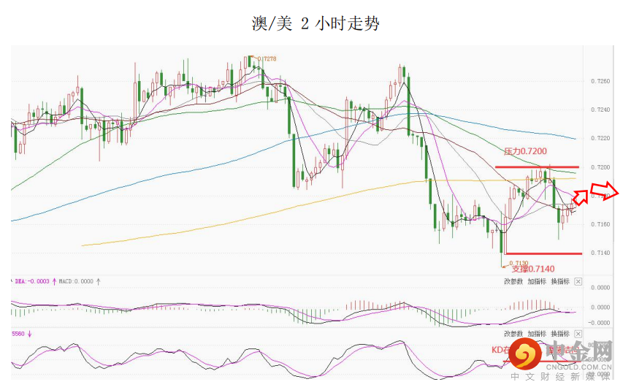Viewport: 623px width, 390px height.
Task: Click the up arrow beside DEA value
Action: (53, 280)
